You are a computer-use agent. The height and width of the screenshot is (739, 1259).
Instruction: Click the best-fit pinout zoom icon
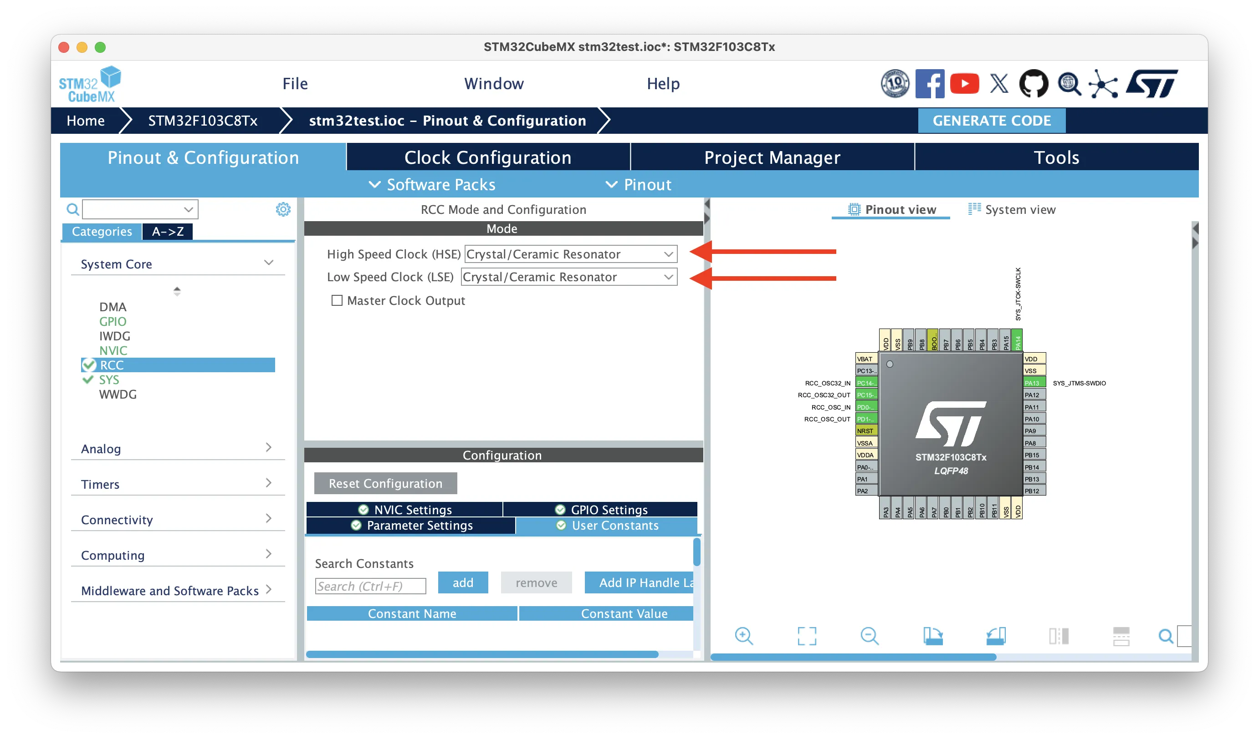806,637
